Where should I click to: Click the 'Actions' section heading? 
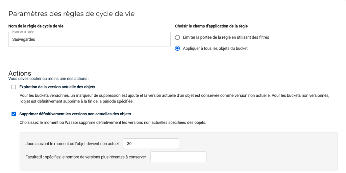point(20,73)
